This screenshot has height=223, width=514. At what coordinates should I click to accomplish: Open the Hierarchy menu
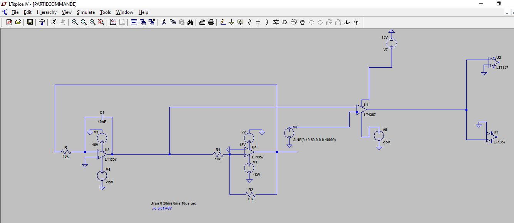tap(47, 12)
